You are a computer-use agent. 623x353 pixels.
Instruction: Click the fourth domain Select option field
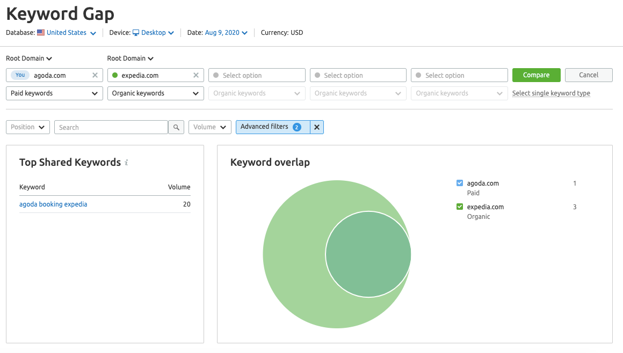(358, 75)
